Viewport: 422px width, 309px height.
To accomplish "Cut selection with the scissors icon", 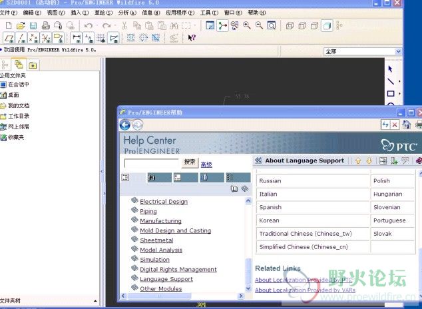I will click(124, 26).
